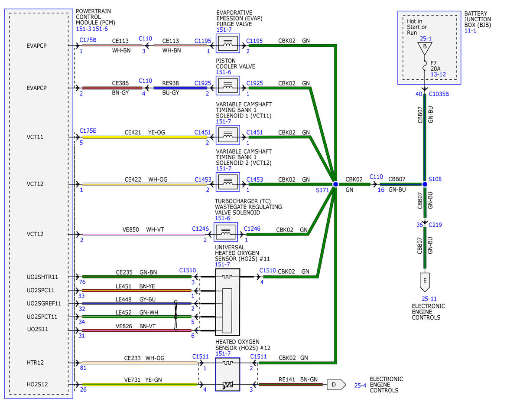Follow the 13-12 fuse reference link
Viewport: 520px width, 402px height.
pyautogui.click(x=439, y=75)
